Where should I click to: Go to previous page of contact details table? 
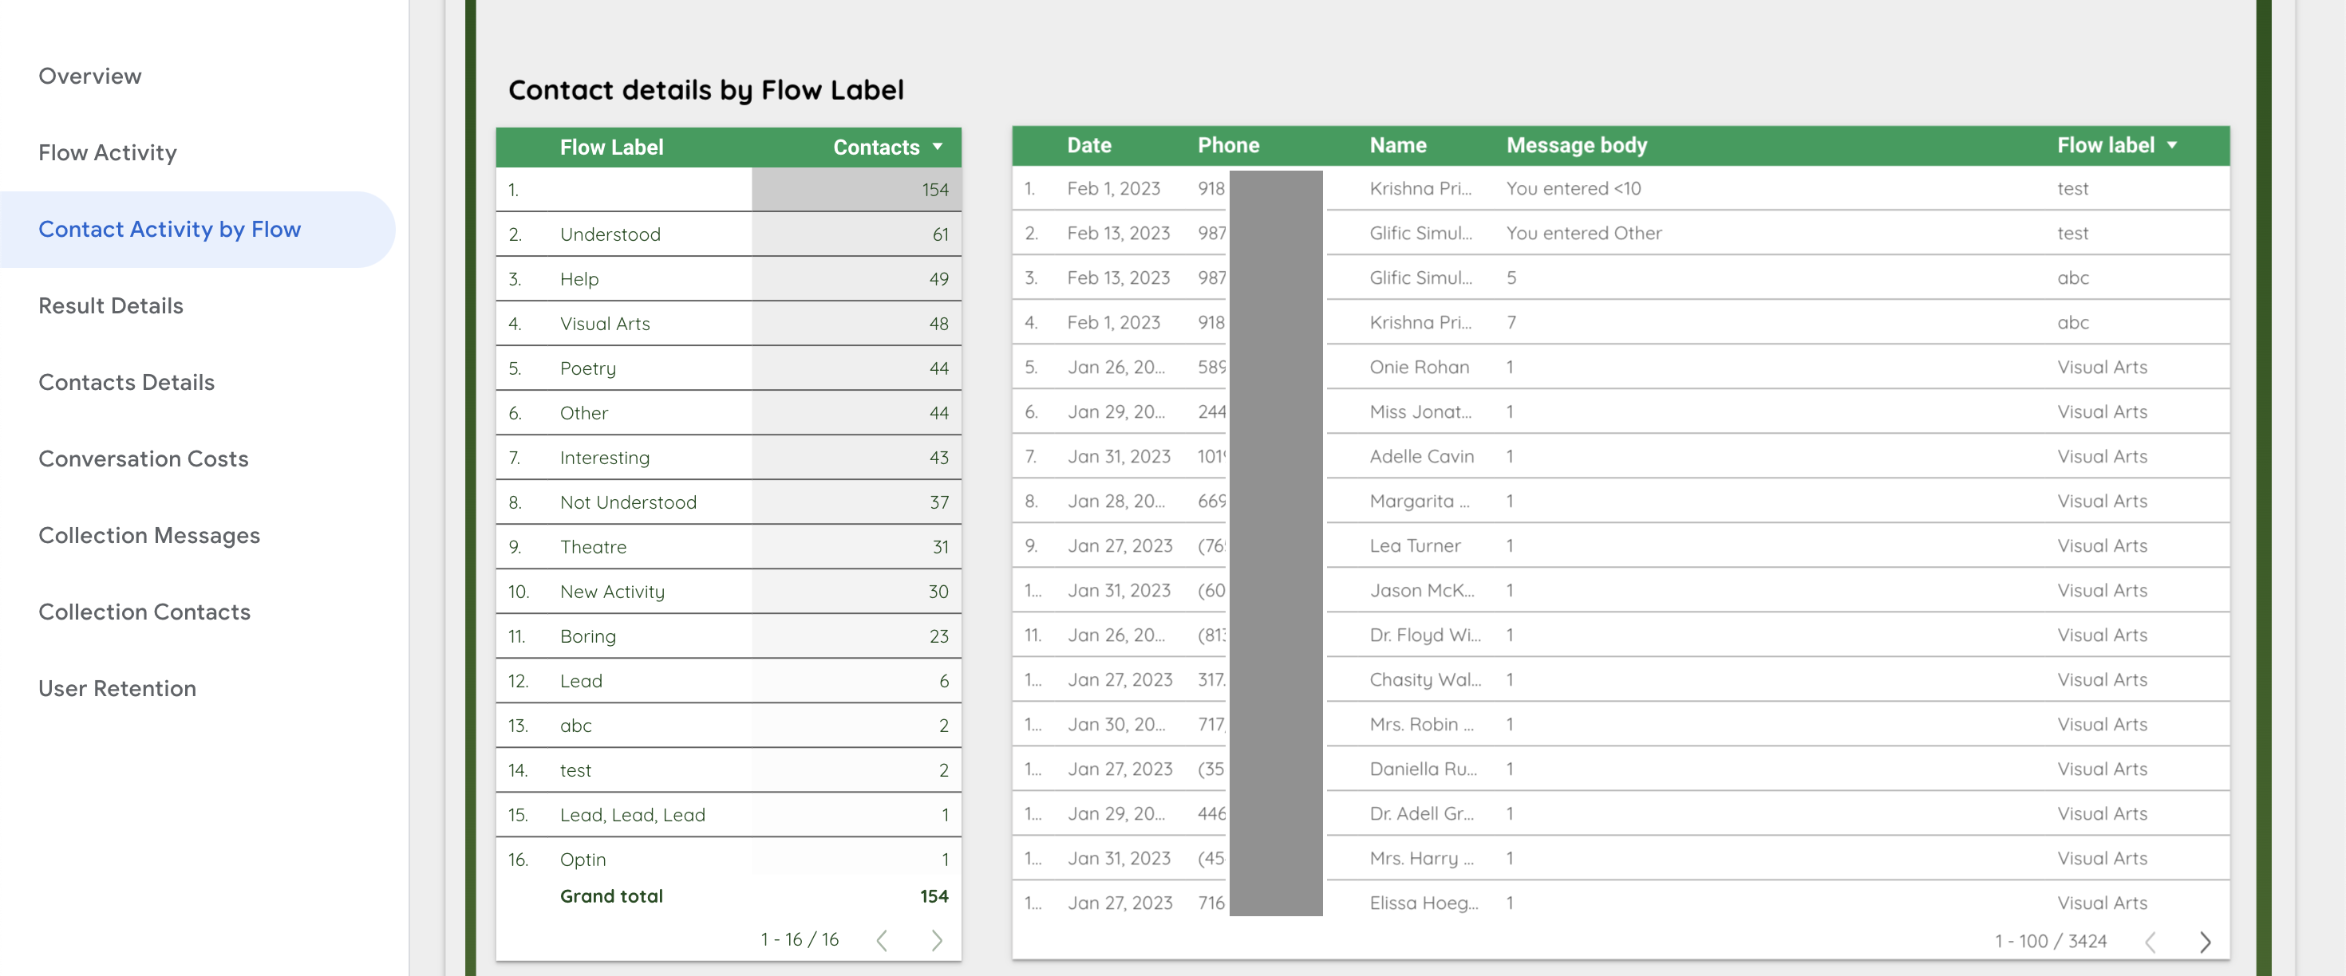(x=2150, y=942)
